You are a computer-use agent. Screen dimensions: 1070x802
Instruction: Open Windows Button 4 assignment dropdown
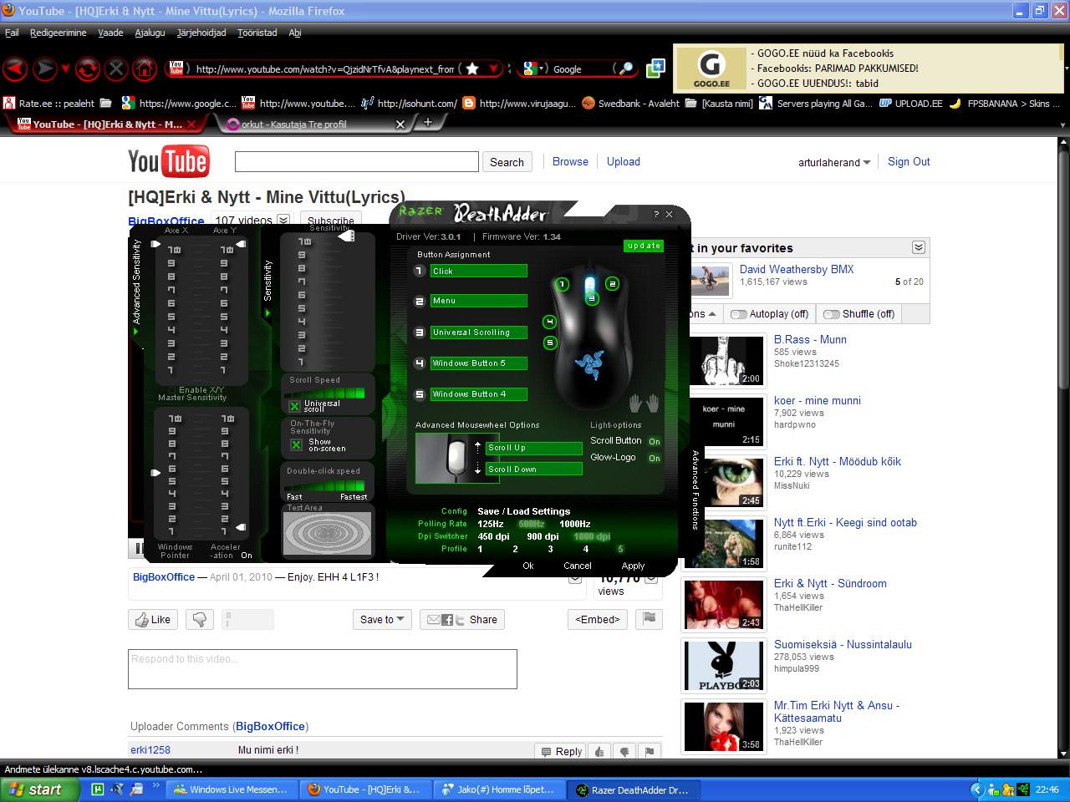tap(479, 394)
